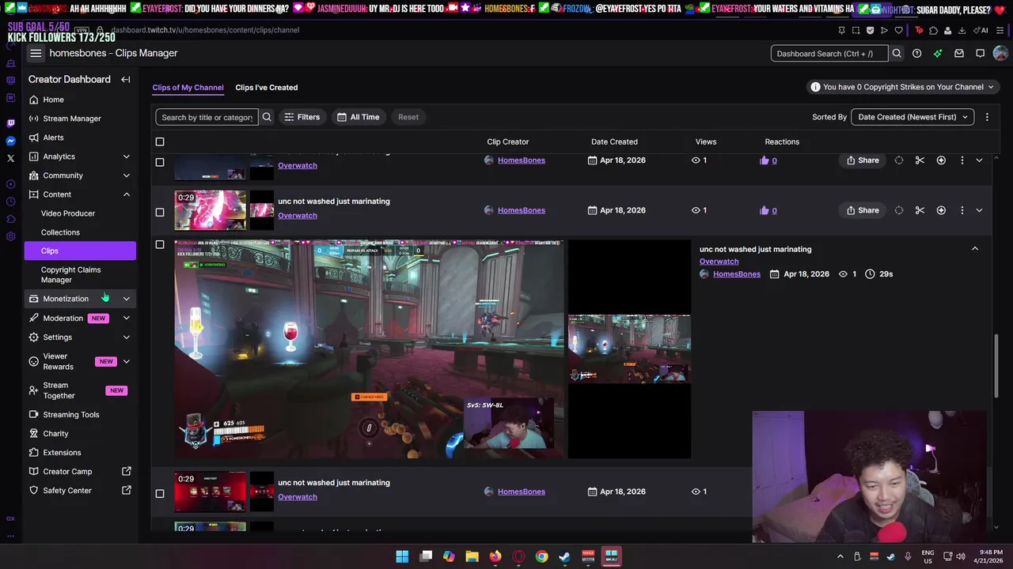This screenshot has width=1013, height=569.
Task: Expand the Settings sidebar section
Action: (x=126, y=337)
